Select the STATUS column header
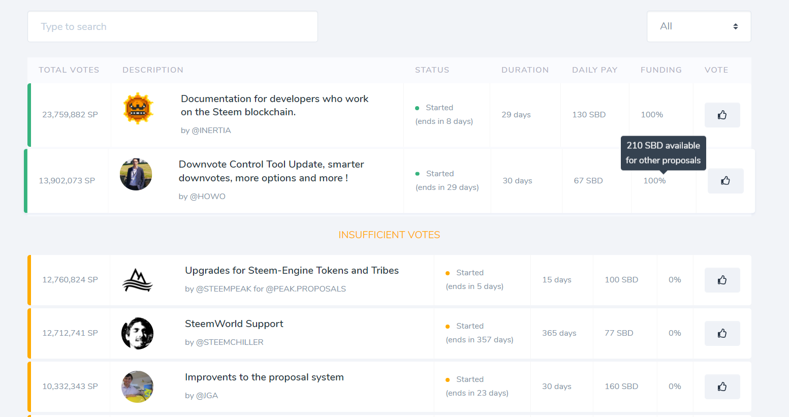This screenshot has width=789, height=417. coord(432,70)
